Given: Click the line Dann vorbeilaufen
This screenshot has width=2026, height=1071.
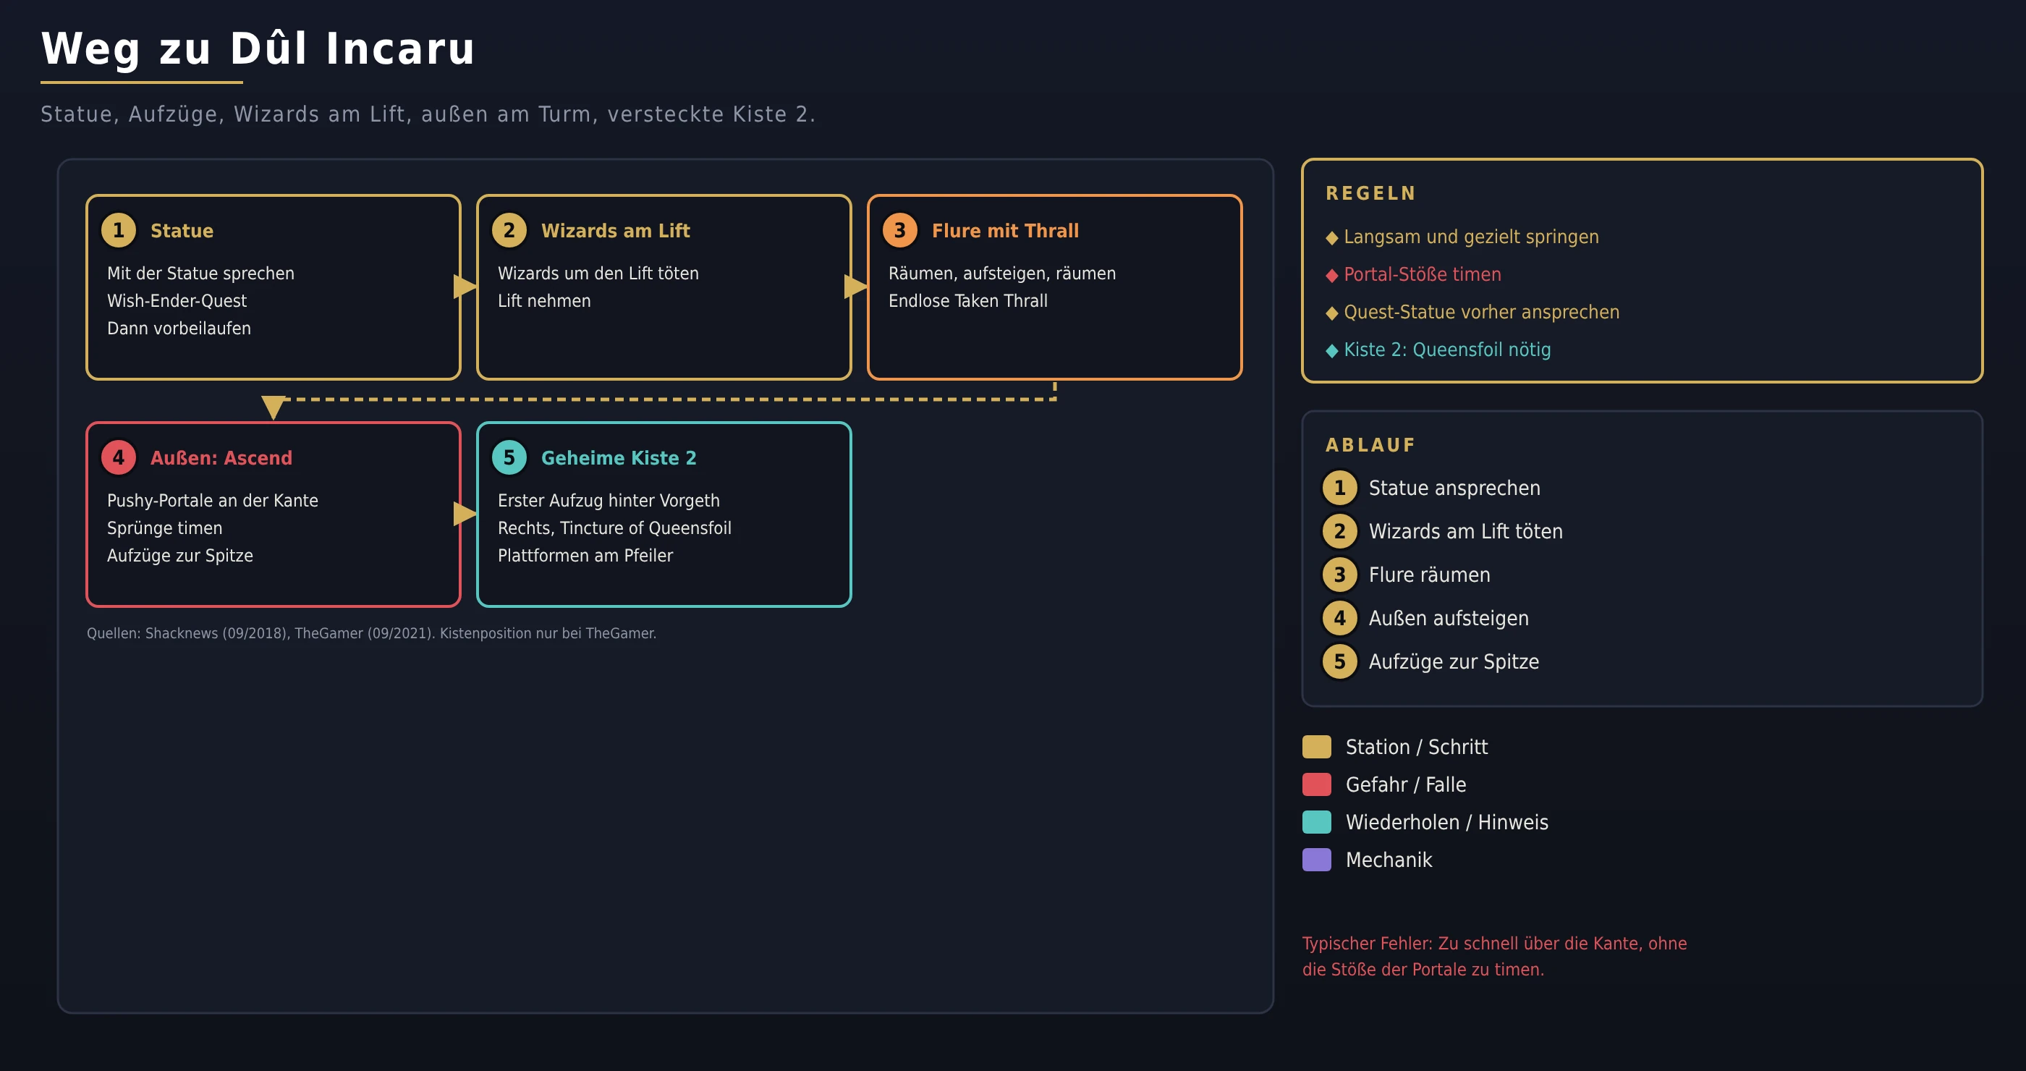Looking at the screenshot, I should click(179, 329).
